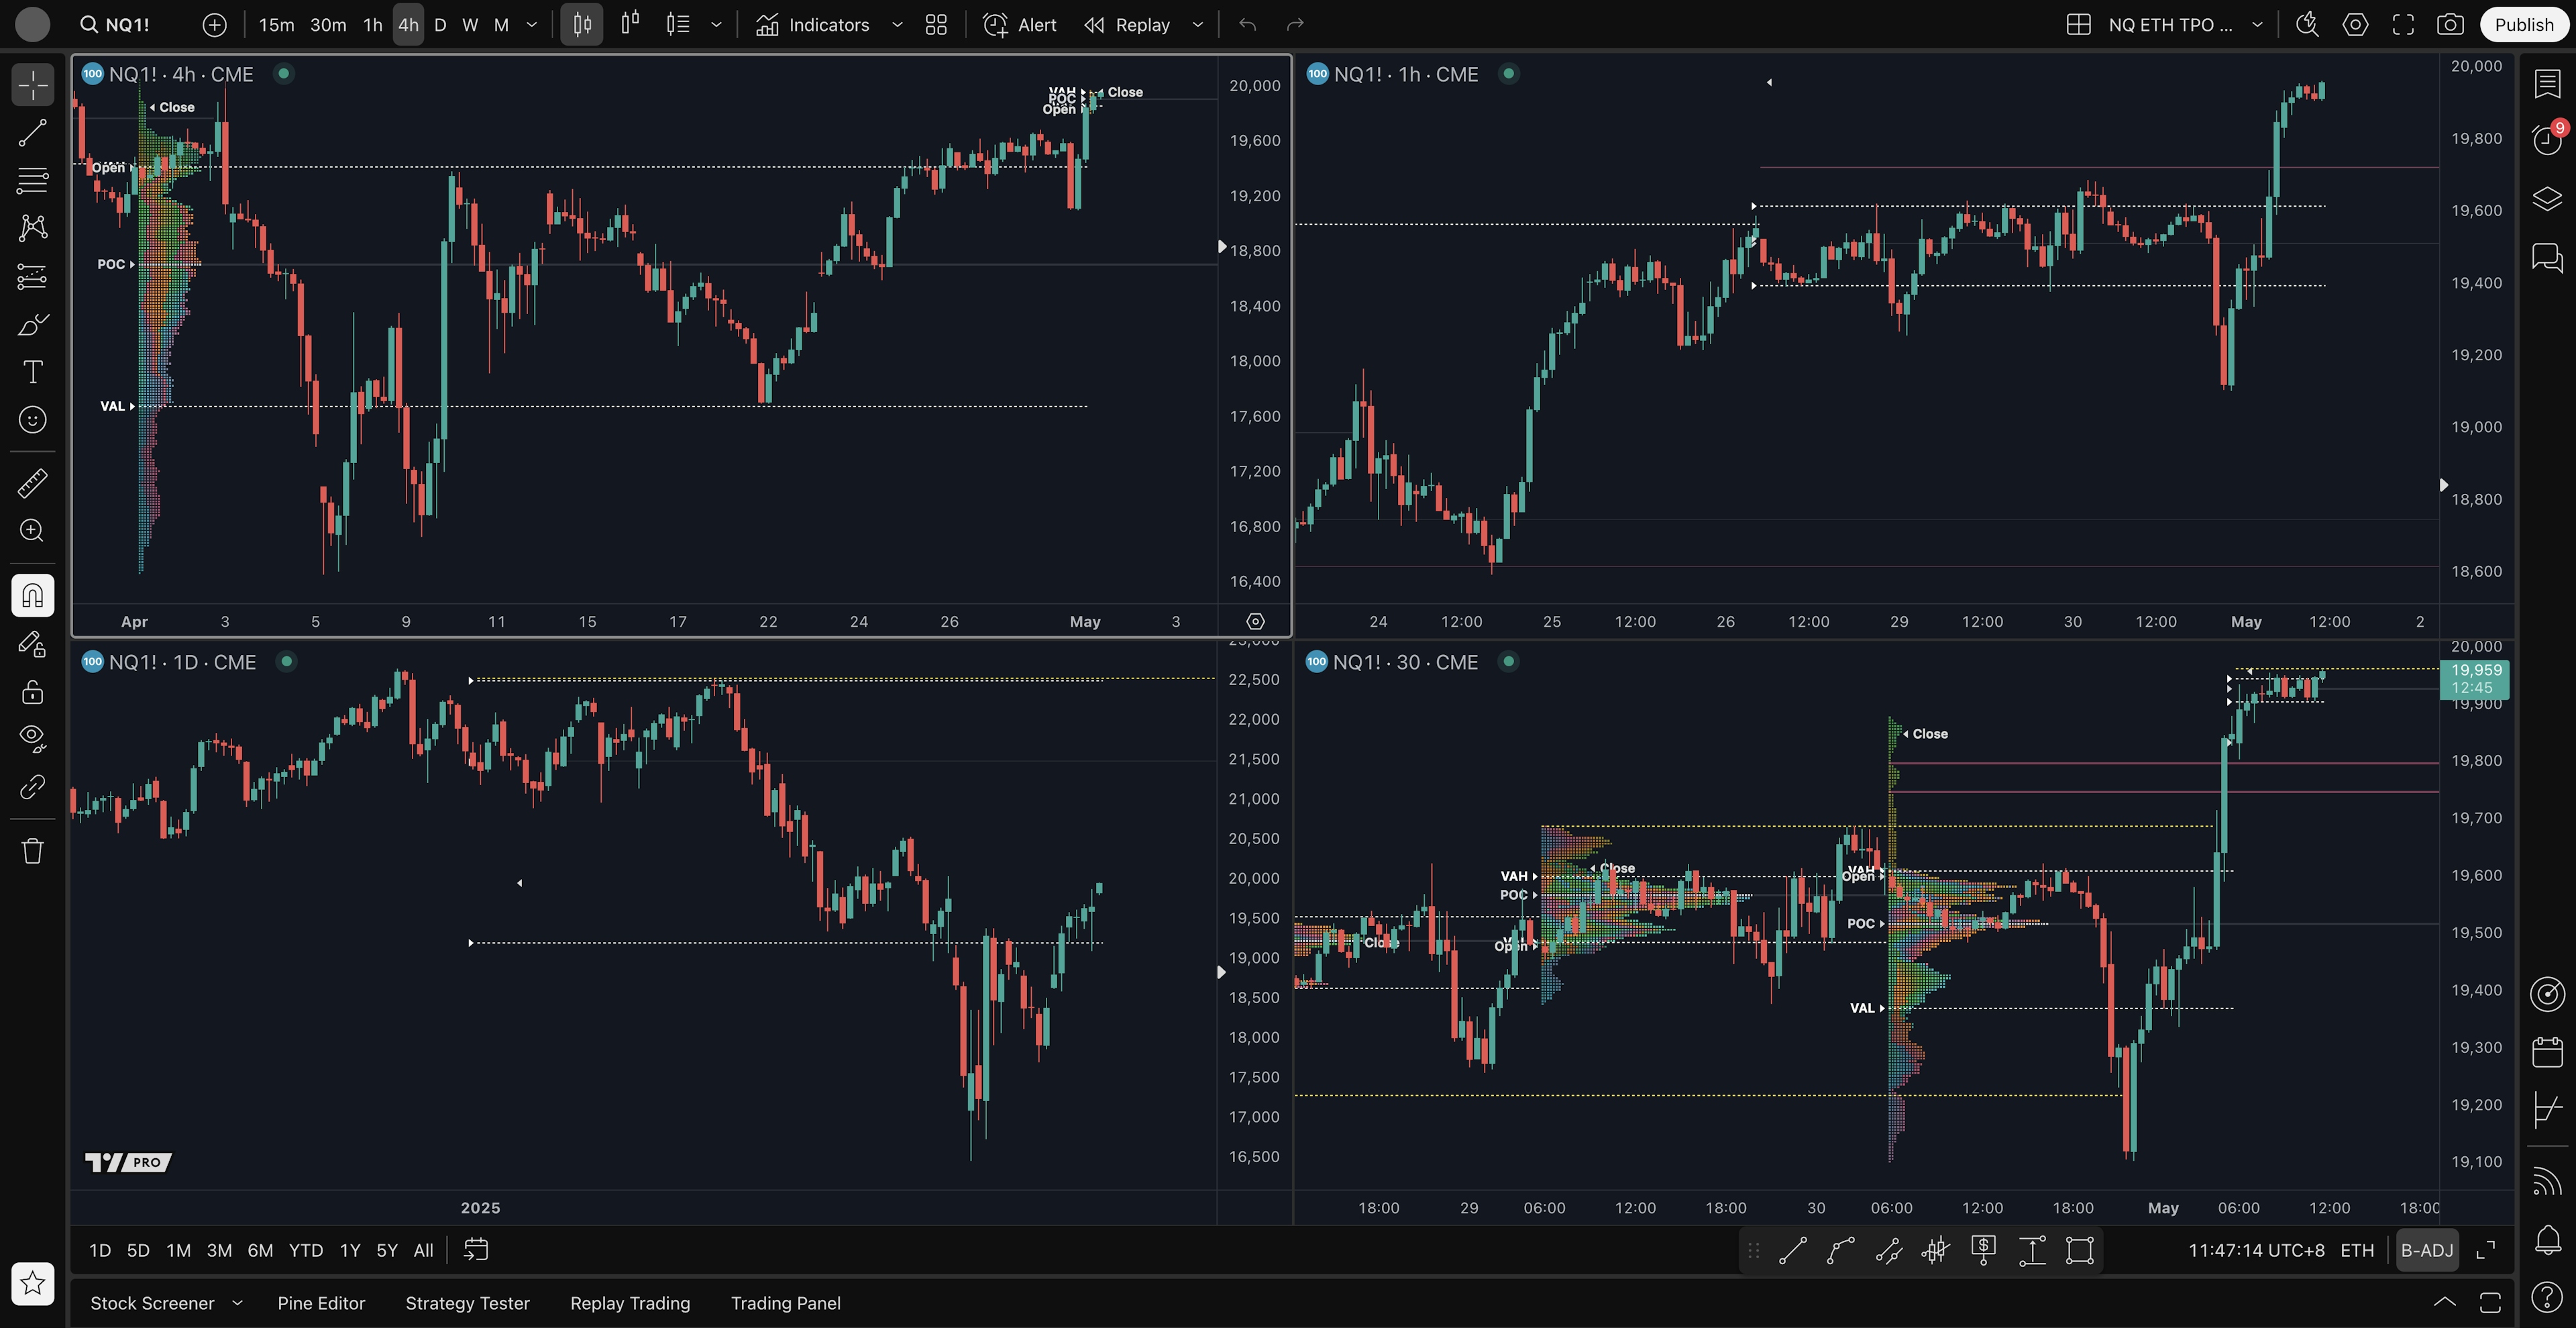Select the trend line drawing tool
2576x1328 pixels.
32,133
